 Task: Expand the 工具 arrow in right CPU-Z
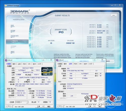coord(94,106)
